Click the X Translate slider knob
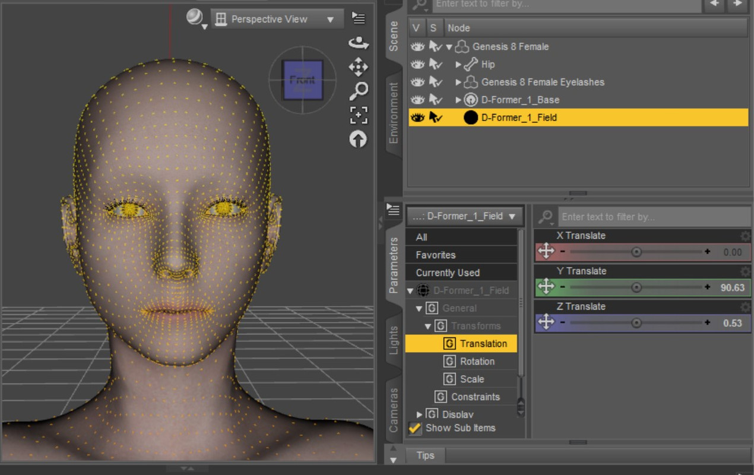 pyautogui.click(x=636, y=252)
